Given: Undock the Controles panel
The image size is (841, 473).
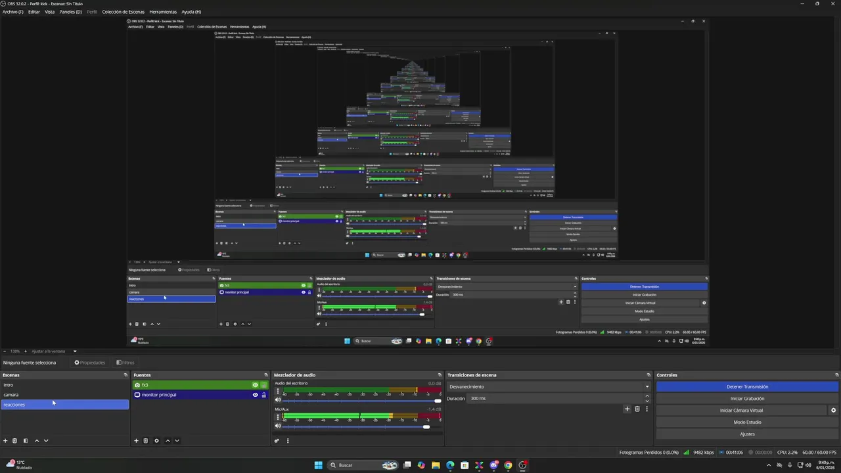Looking at the screenshot, I should [837, 375].
